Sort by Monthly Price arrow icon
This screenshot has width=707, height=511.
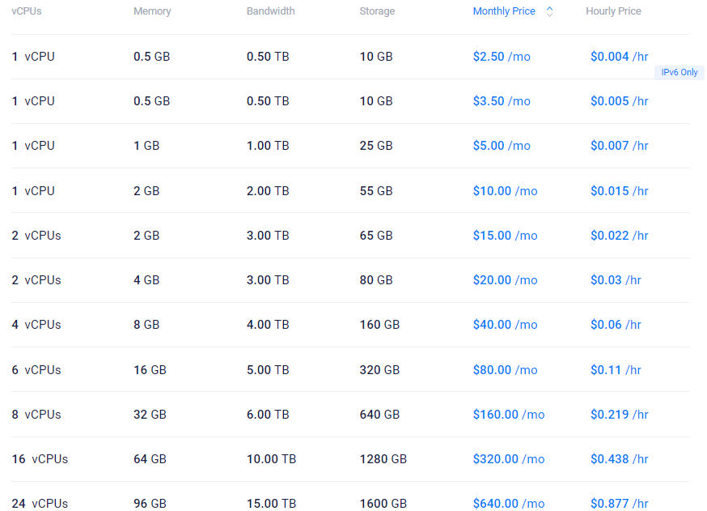pyautogui.click(x=550, y=11)
